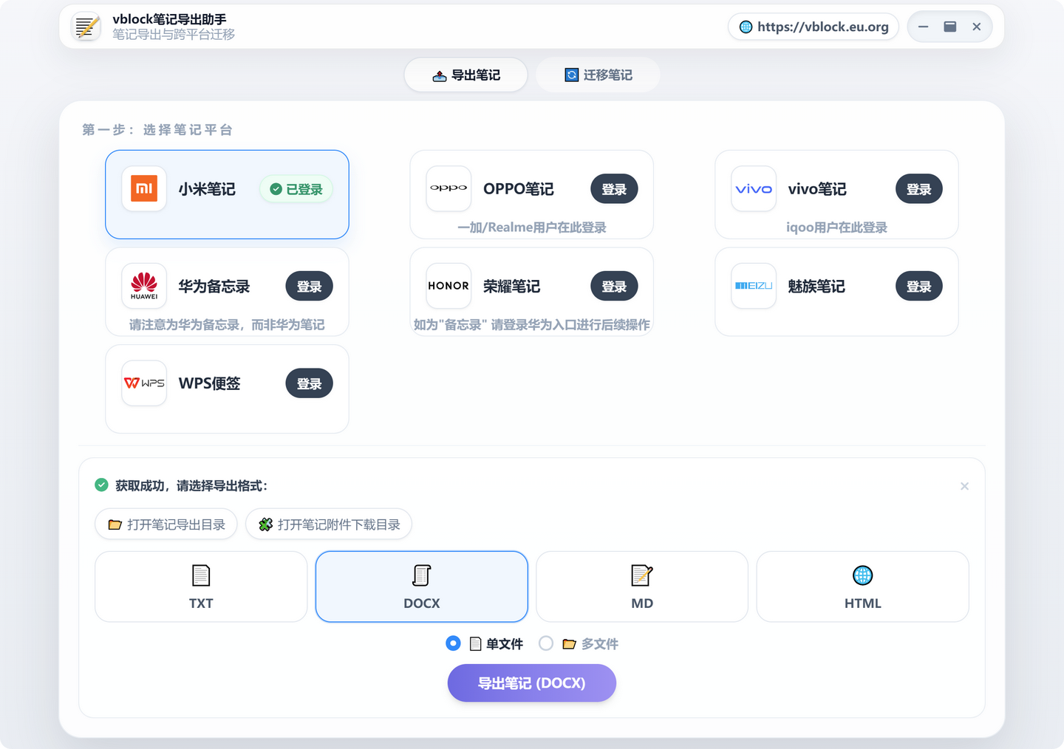The image size is (1064, 749).
Task: Log in to OPPO笔记
Action: tap(614, 189)
